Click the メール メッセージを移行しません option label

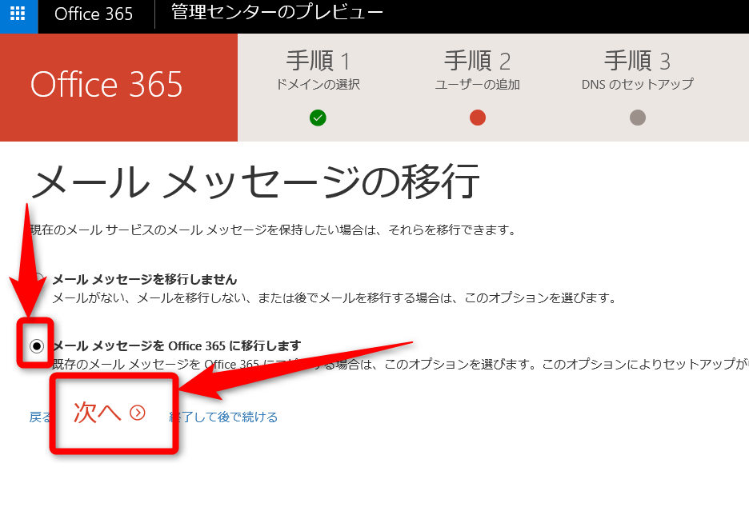pos(145,279)
